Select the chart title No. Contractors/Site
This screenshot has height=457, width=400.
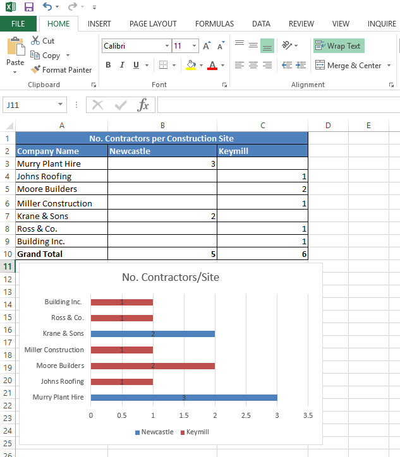(171, 277)
